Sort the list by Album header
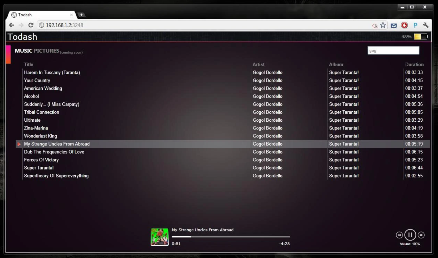Viewport: 438px width, 258px height. tap(336, 64)
